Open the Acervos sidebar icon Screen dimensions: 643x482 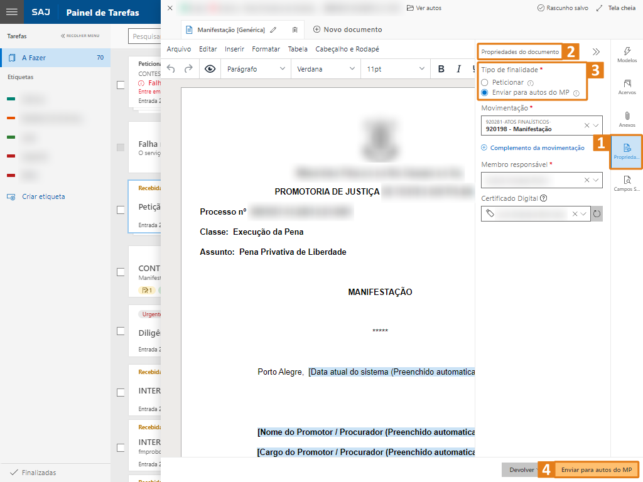[627, 87]
